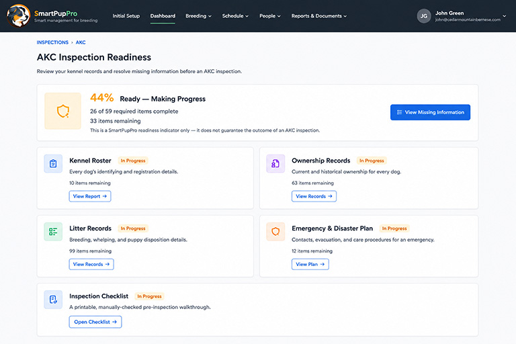Click the SmartPupPro dog logo
This screenshot has height=344, width=516.
point(18,16)
